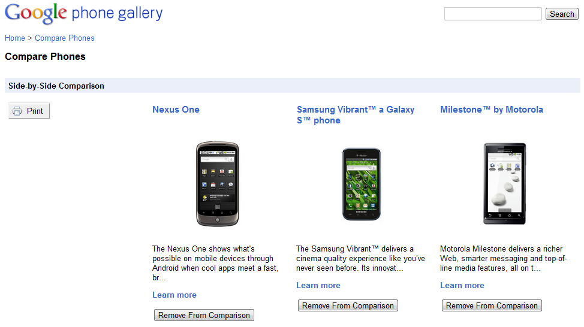584x327 pixels.
Task: Open the Compare Phones breadcrumb link
Action: 64,38
